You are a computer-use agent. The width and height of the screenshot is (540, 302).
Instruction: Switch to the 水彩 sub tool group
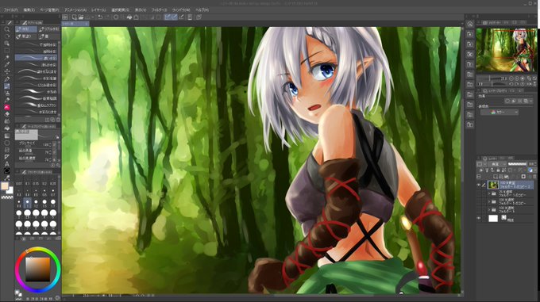(26, 29)
